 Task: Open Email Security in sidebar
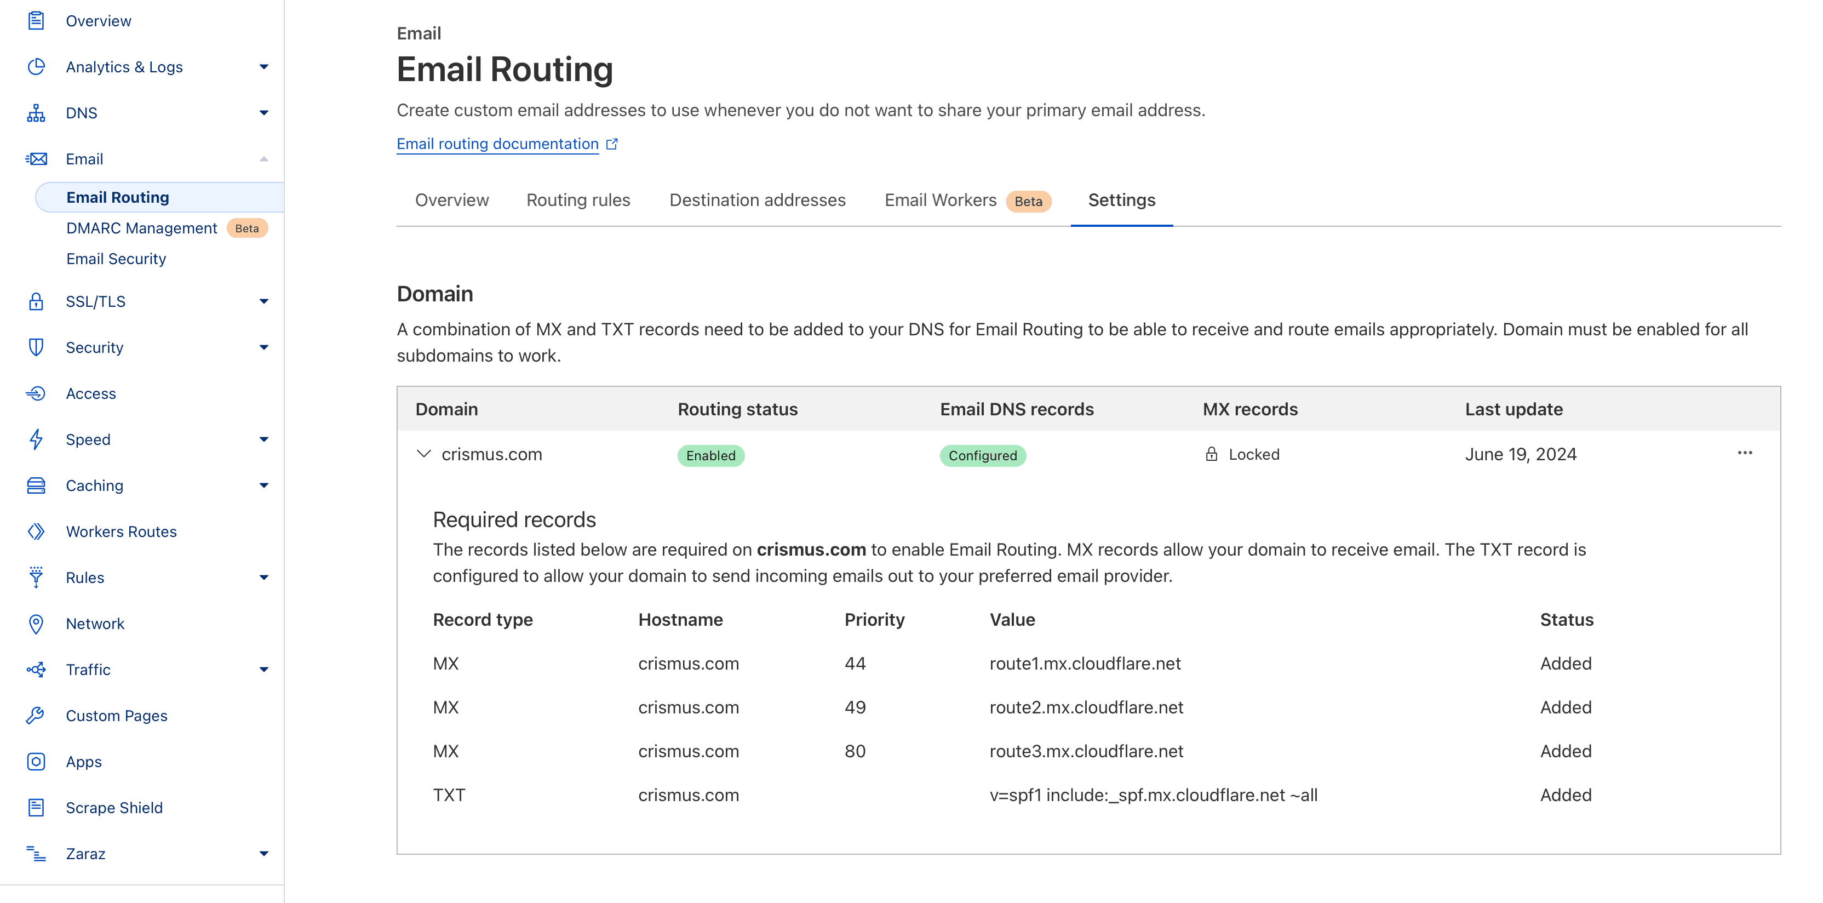pyautogui.click(x=116, y=259)
